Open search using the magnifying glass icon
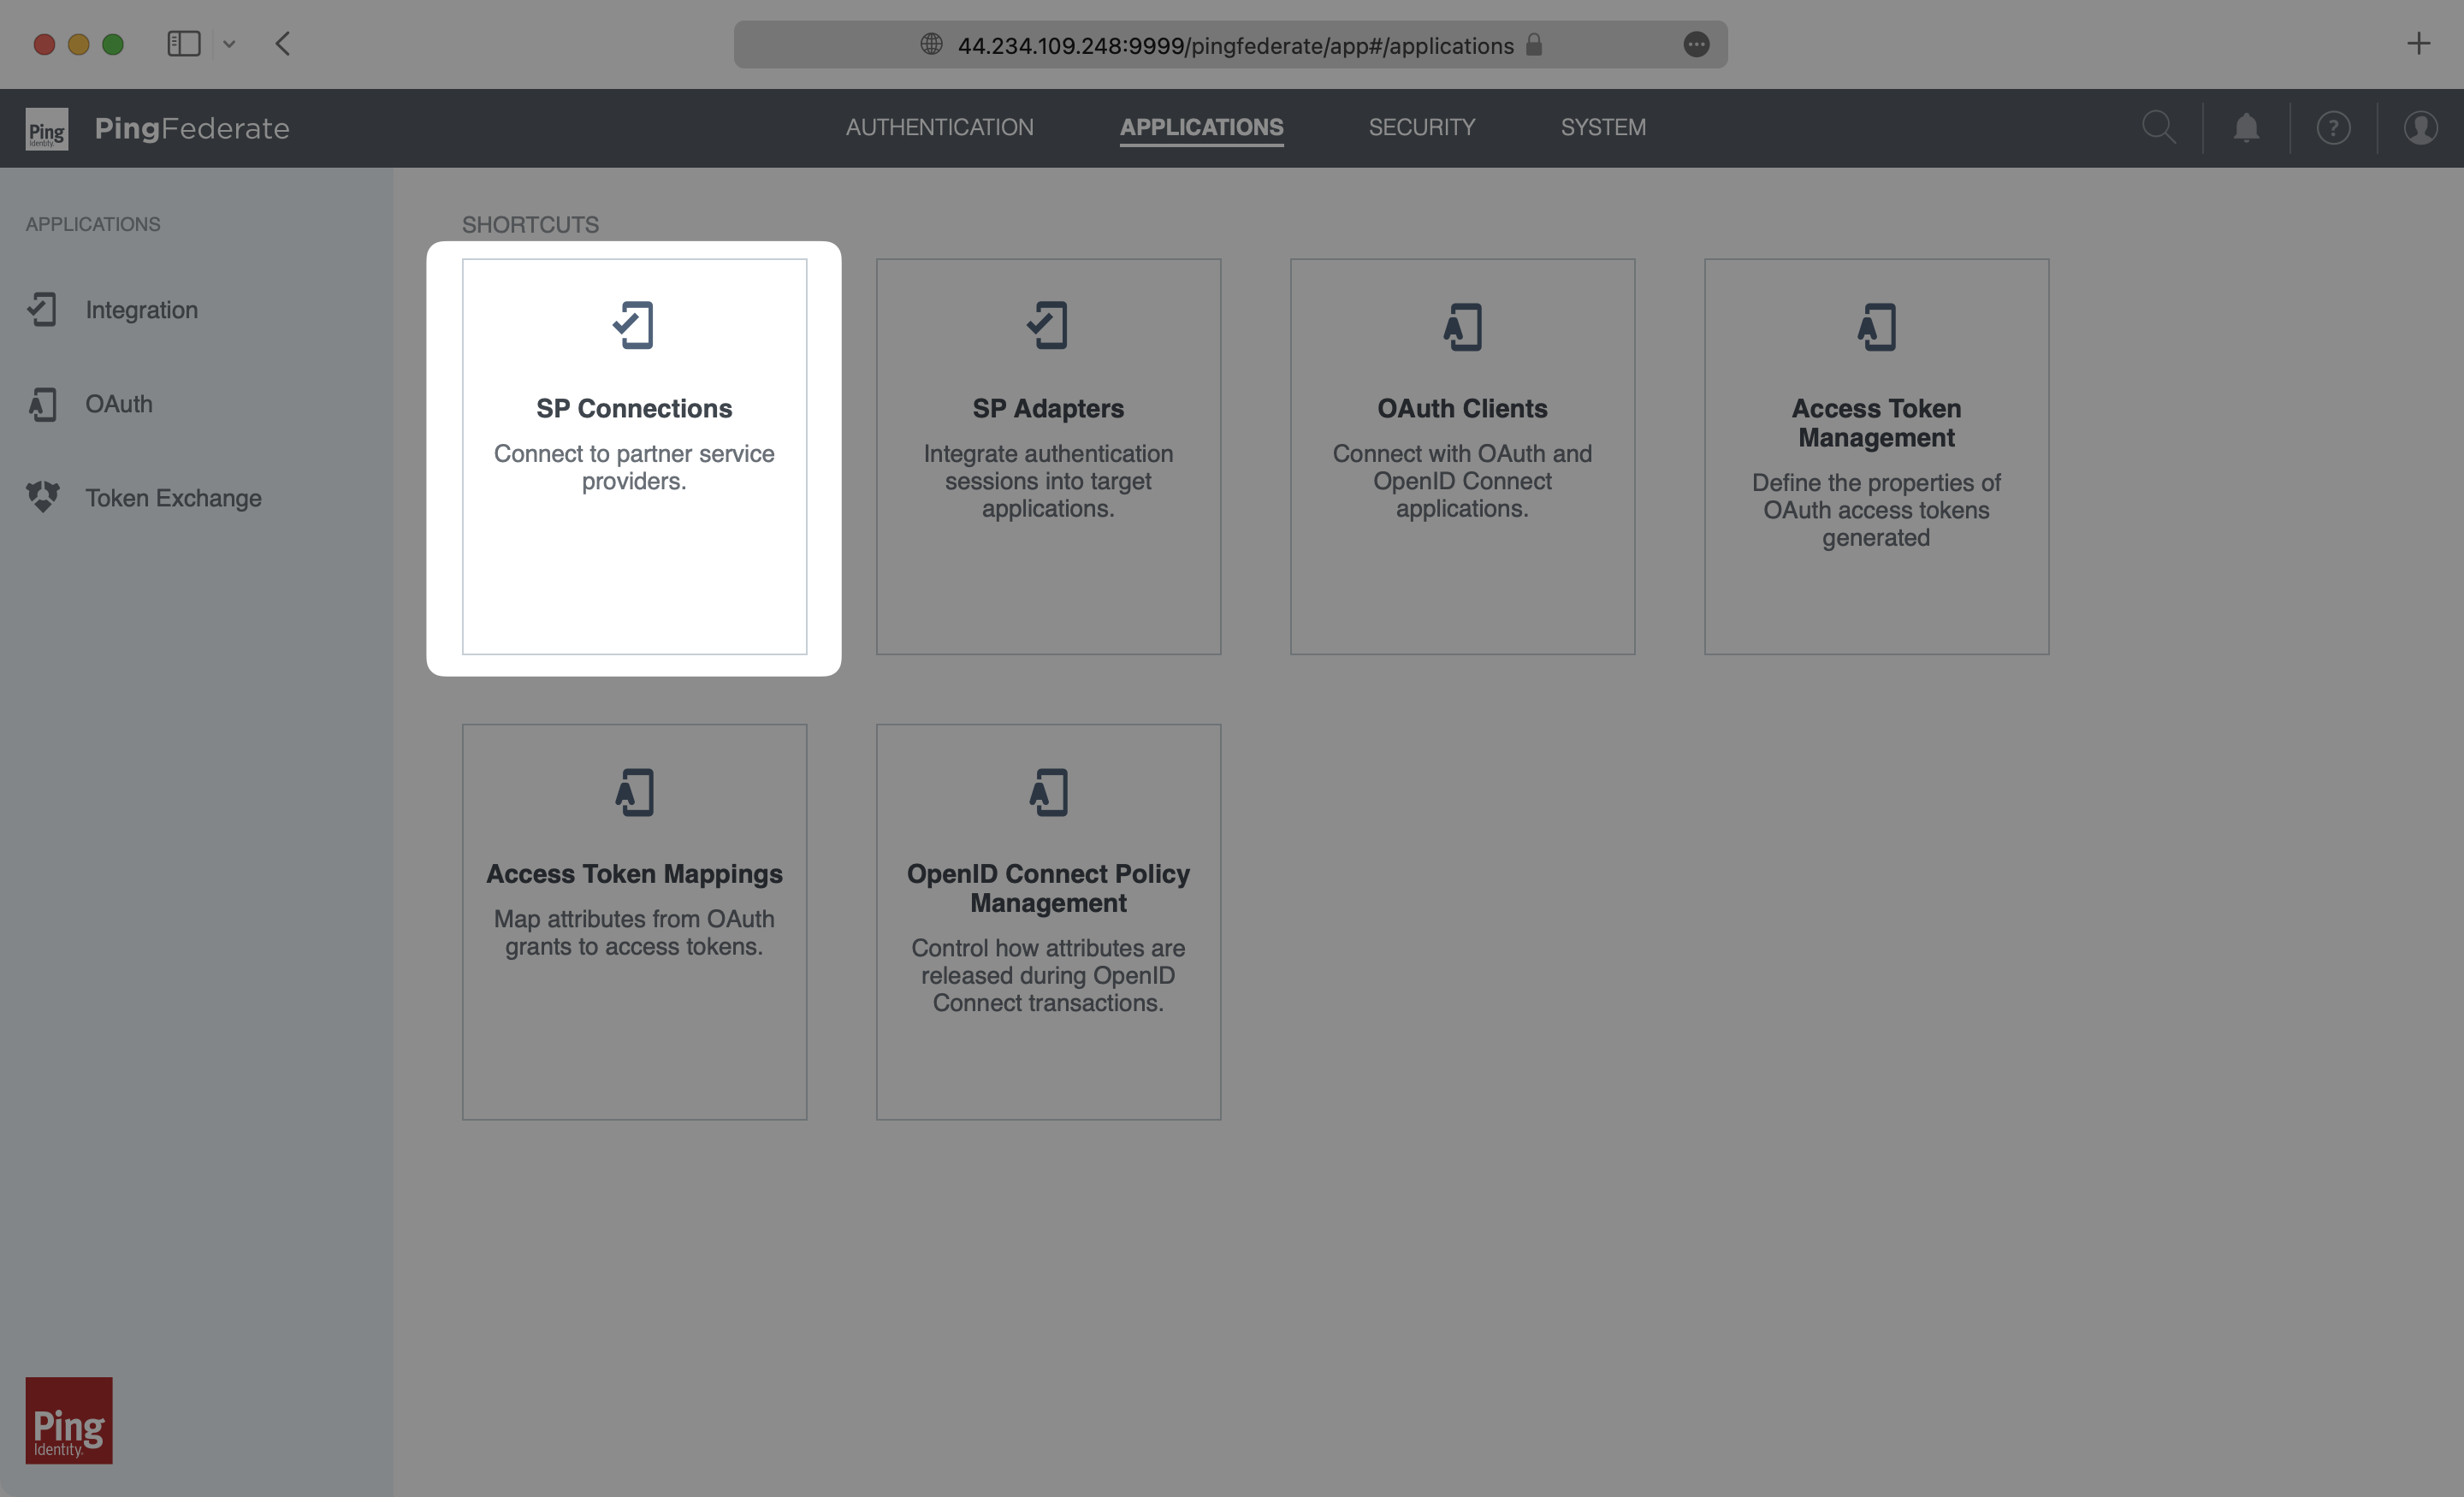2464x1497 pixels. (x=2159, y=127)
